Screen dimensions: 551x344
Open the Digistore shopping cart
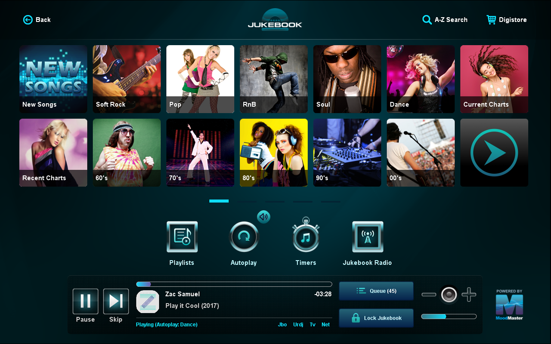507,20
